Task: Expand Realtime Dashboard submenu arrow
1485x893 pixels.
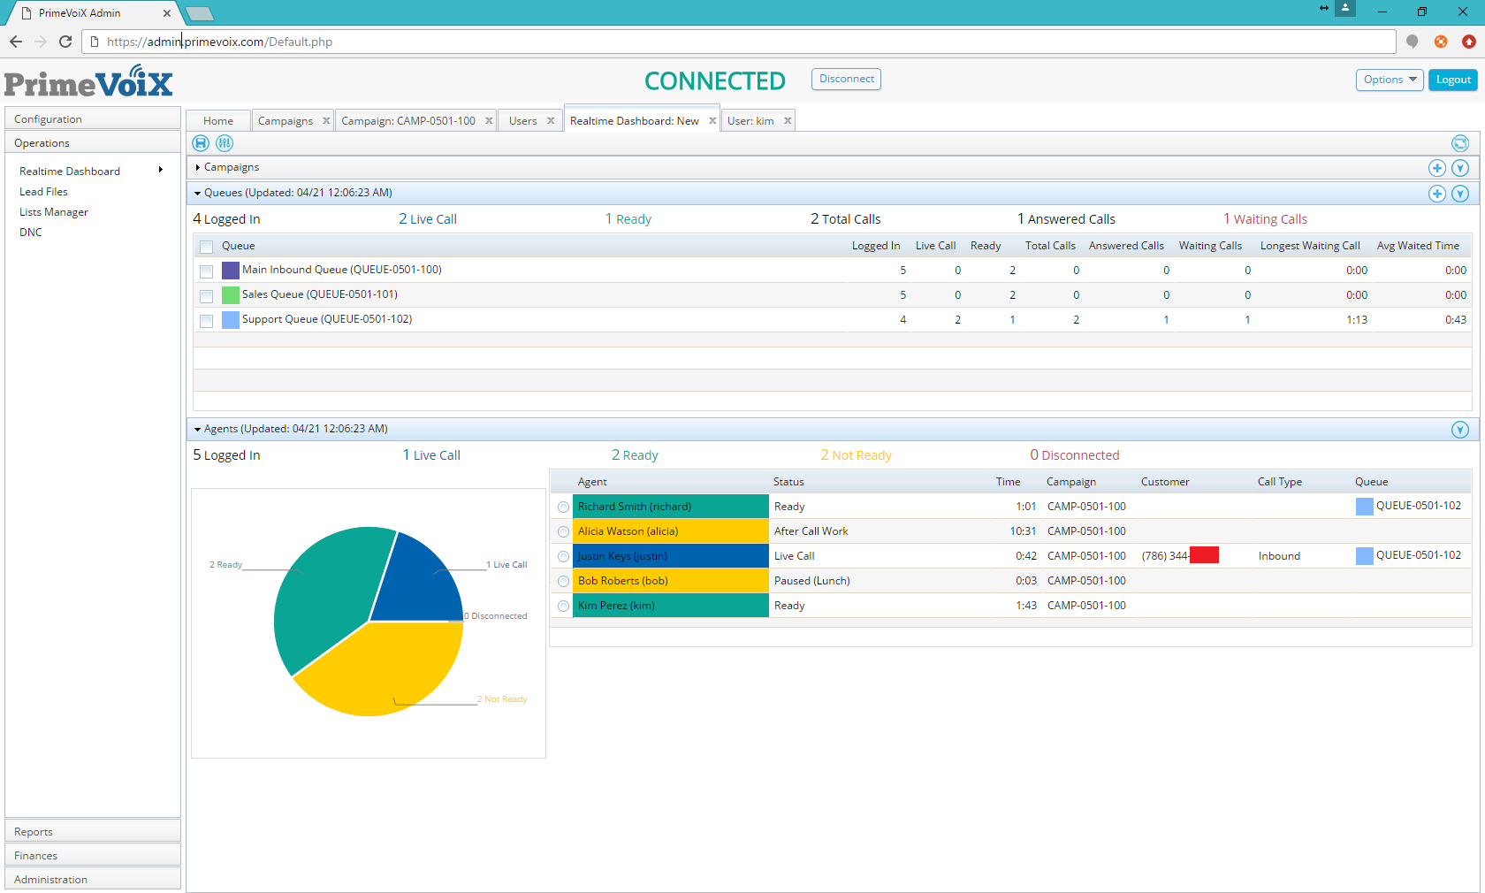Action: pyautogui.click(x=160, y=170)
